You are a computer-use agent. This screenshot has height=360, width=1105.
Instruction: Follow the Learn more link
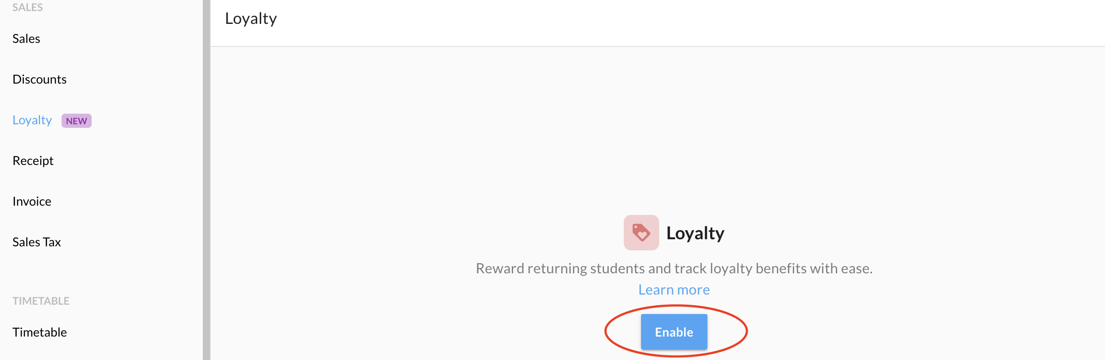[x=674, y=290]
